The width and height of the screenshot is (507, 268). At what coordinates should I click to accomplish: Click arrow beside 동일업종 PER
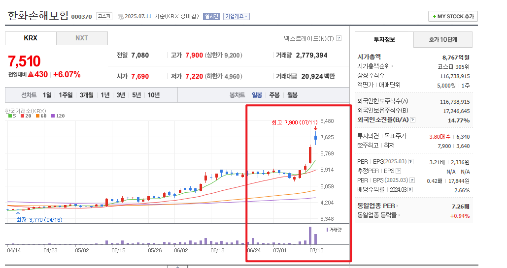[397, 206]
